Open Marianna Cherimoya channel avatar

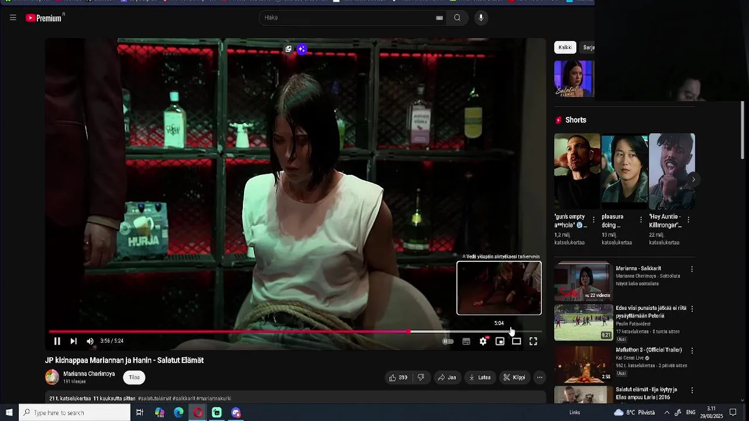pyautogui.click(x=52, y=377)
